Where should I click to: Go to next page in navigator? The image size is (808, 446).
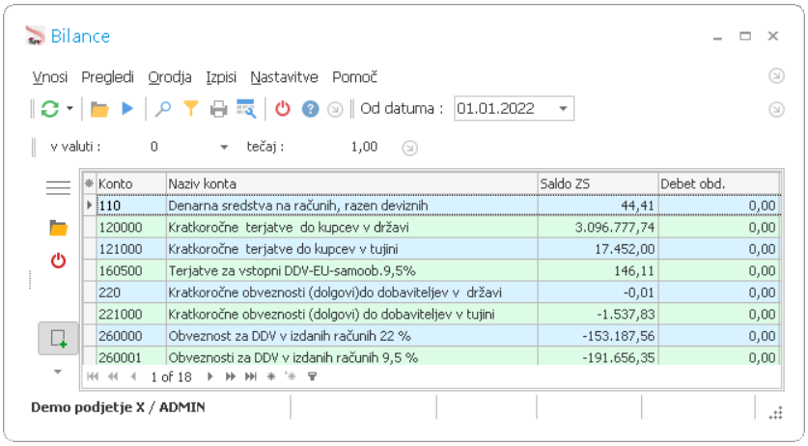[231, 376]
